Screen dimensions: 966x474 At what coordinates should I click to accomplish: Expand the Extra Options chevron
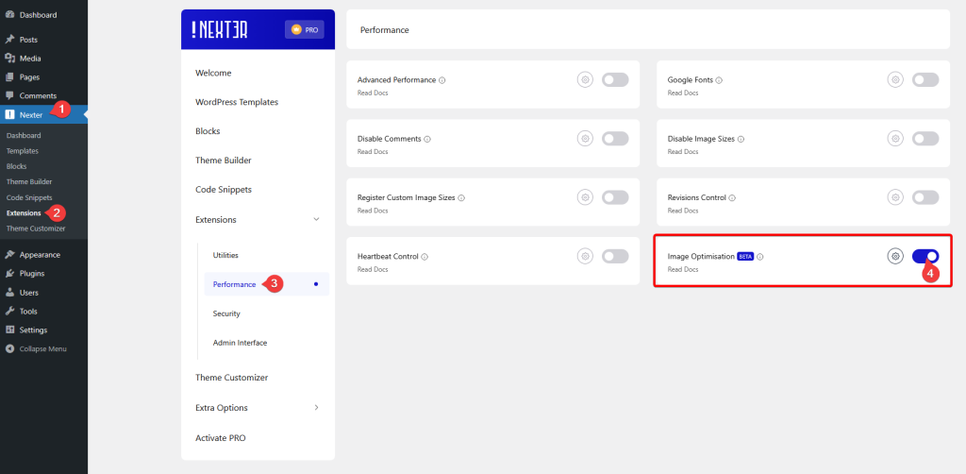click(316, 408)
